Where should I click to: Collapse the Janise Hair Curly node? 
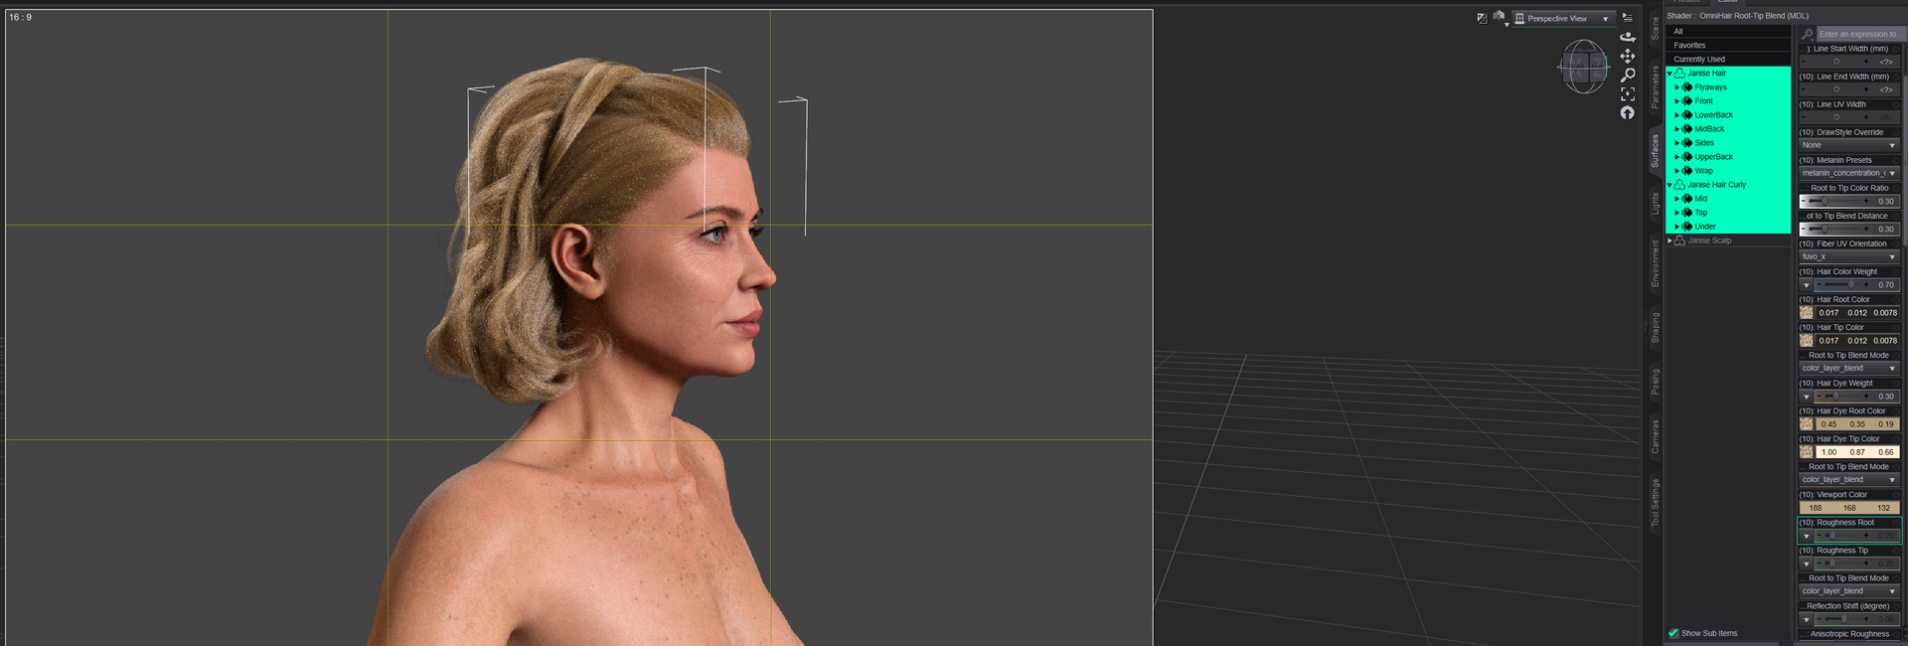(1669, 185)
